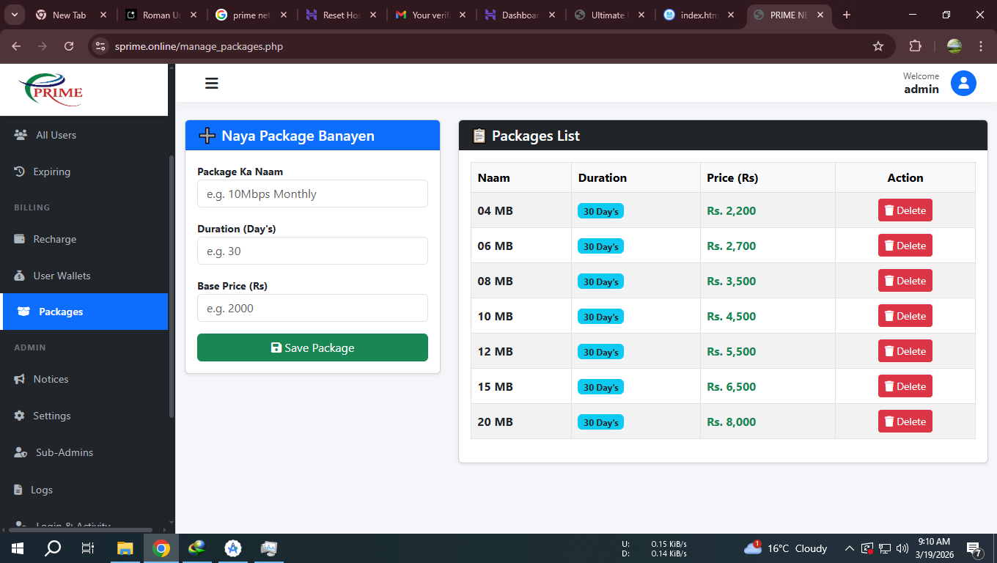Click the admin profile avatar icon
The width and height of the screenshot is (997, 563).
(963, 84)
